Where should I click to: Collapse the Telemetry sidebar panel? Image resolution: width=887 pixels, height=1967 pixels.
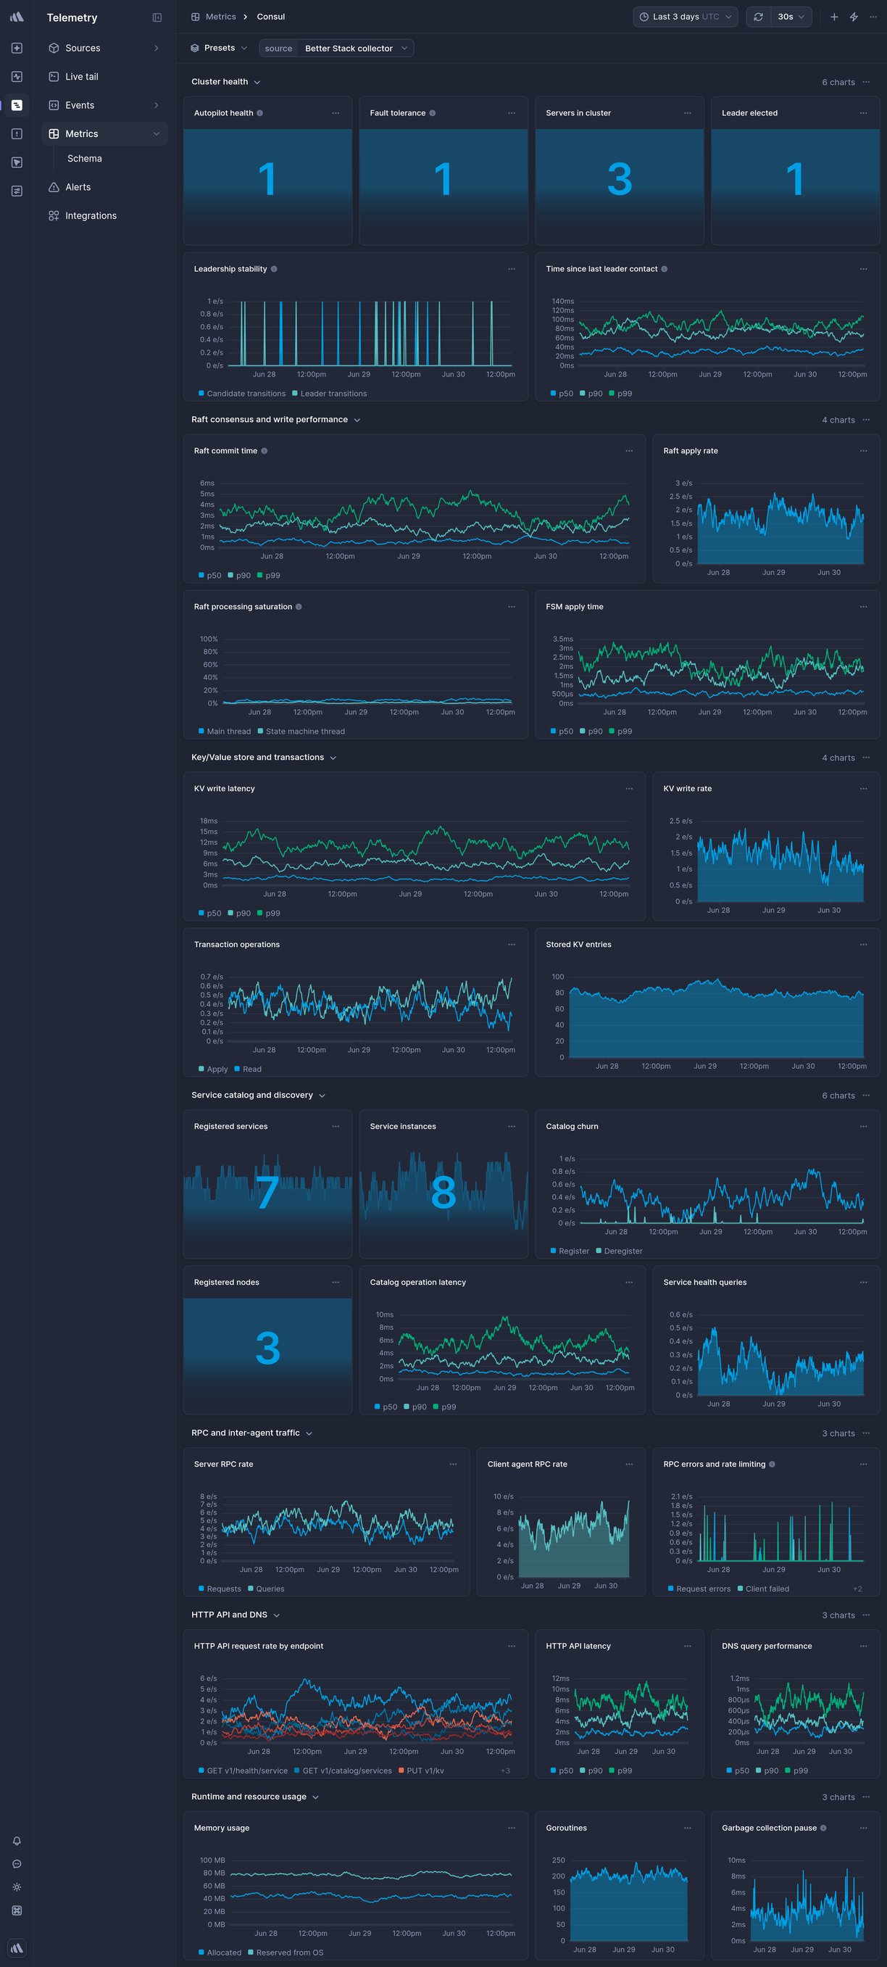pos(157,17)
